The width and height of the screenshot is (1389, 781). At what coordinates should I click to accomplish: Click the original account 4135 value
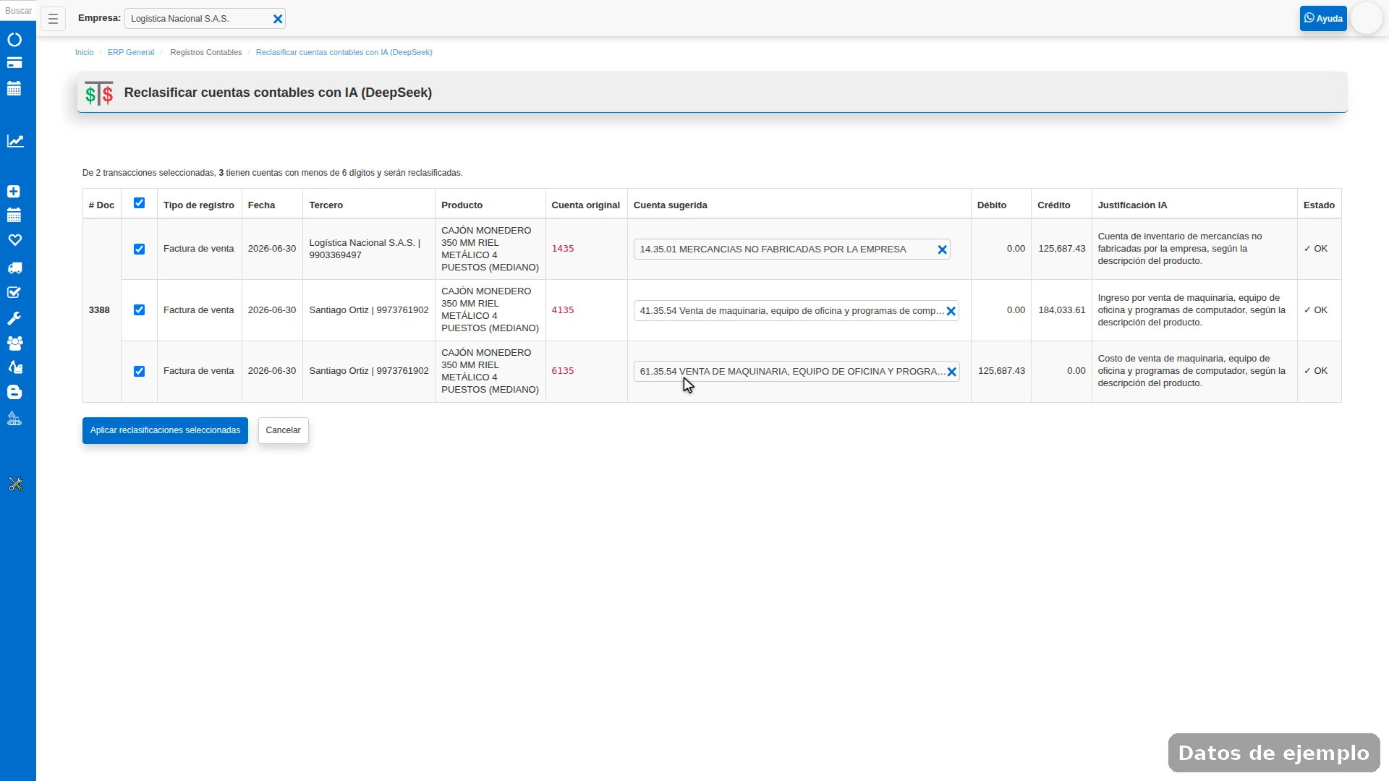[563, 310]
